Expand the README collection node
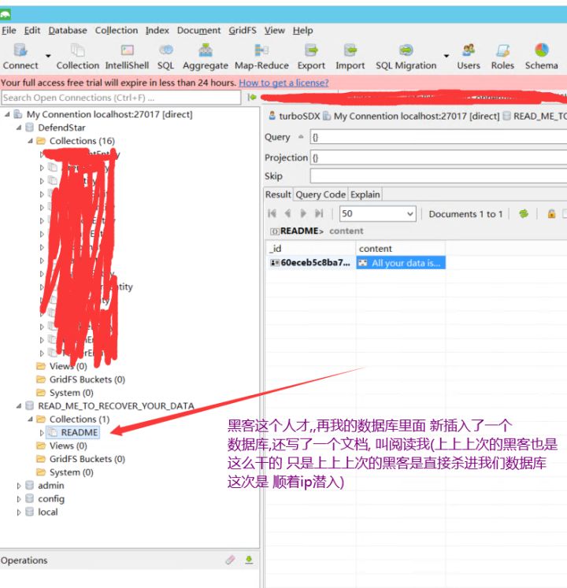Viewport: 567px width, 588px height. point(42,433)
